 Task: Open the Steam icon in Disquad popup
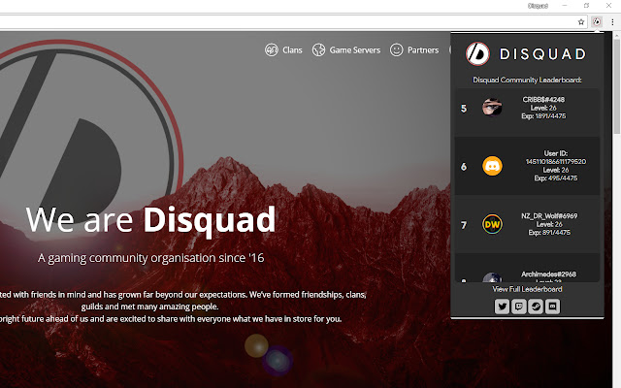coord(536,307)
